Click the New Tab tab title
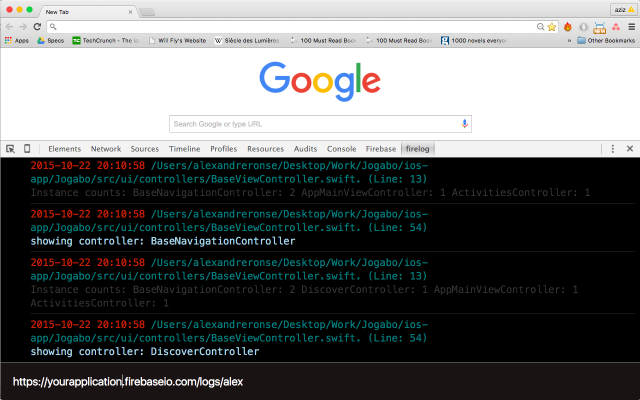Viewport: 640px width, 400px height. 57,11
